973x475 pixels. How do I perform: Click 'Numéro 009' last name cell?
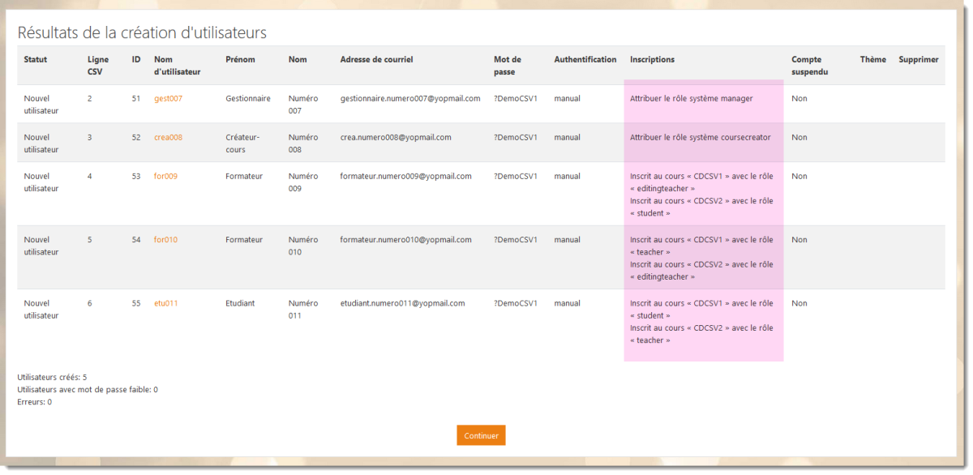point(303,182)
